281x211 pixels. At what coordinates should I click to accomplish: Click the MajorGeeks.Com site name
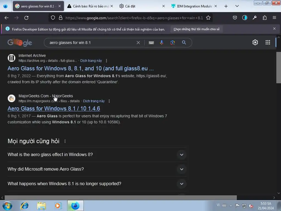tap(46, 96)
